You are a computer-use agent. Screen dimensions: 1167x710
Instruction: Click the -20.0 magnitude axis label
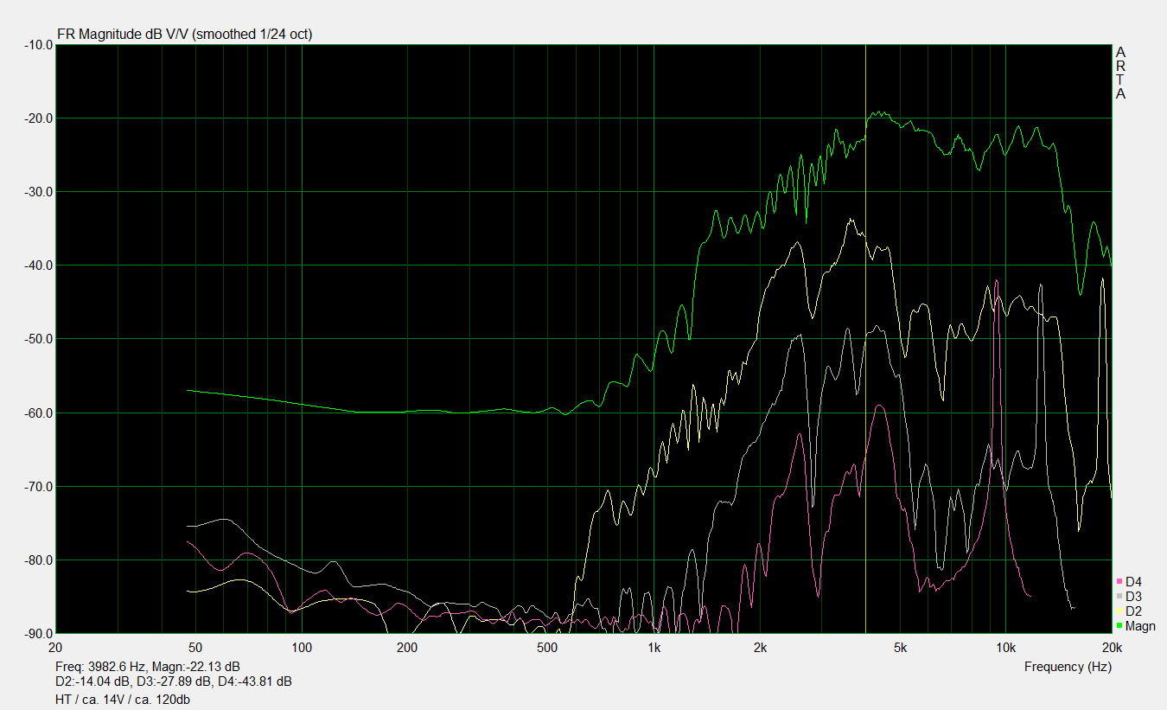pyautogui.click(x=35, y=118)
